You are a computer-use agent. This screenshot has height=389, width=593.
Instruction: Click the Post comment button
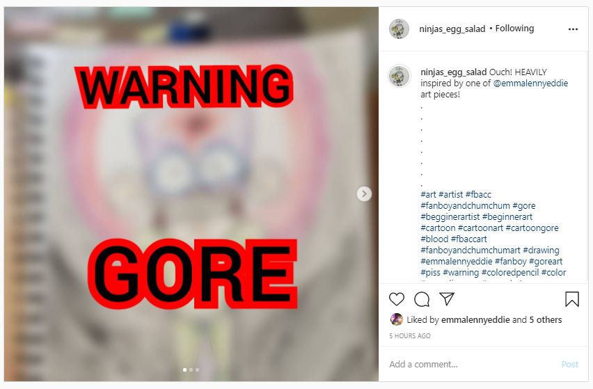[x=569, y=365]
